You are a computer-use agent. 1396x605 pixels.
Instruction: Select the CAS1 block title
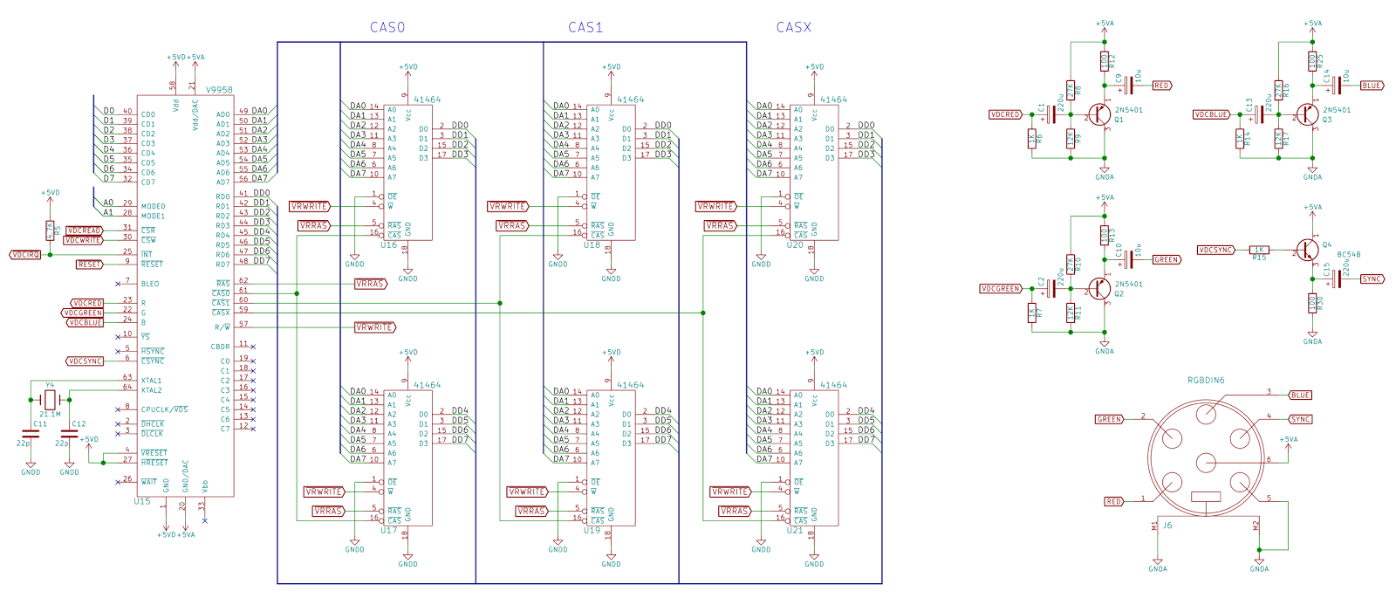click(x=585, y=27)
